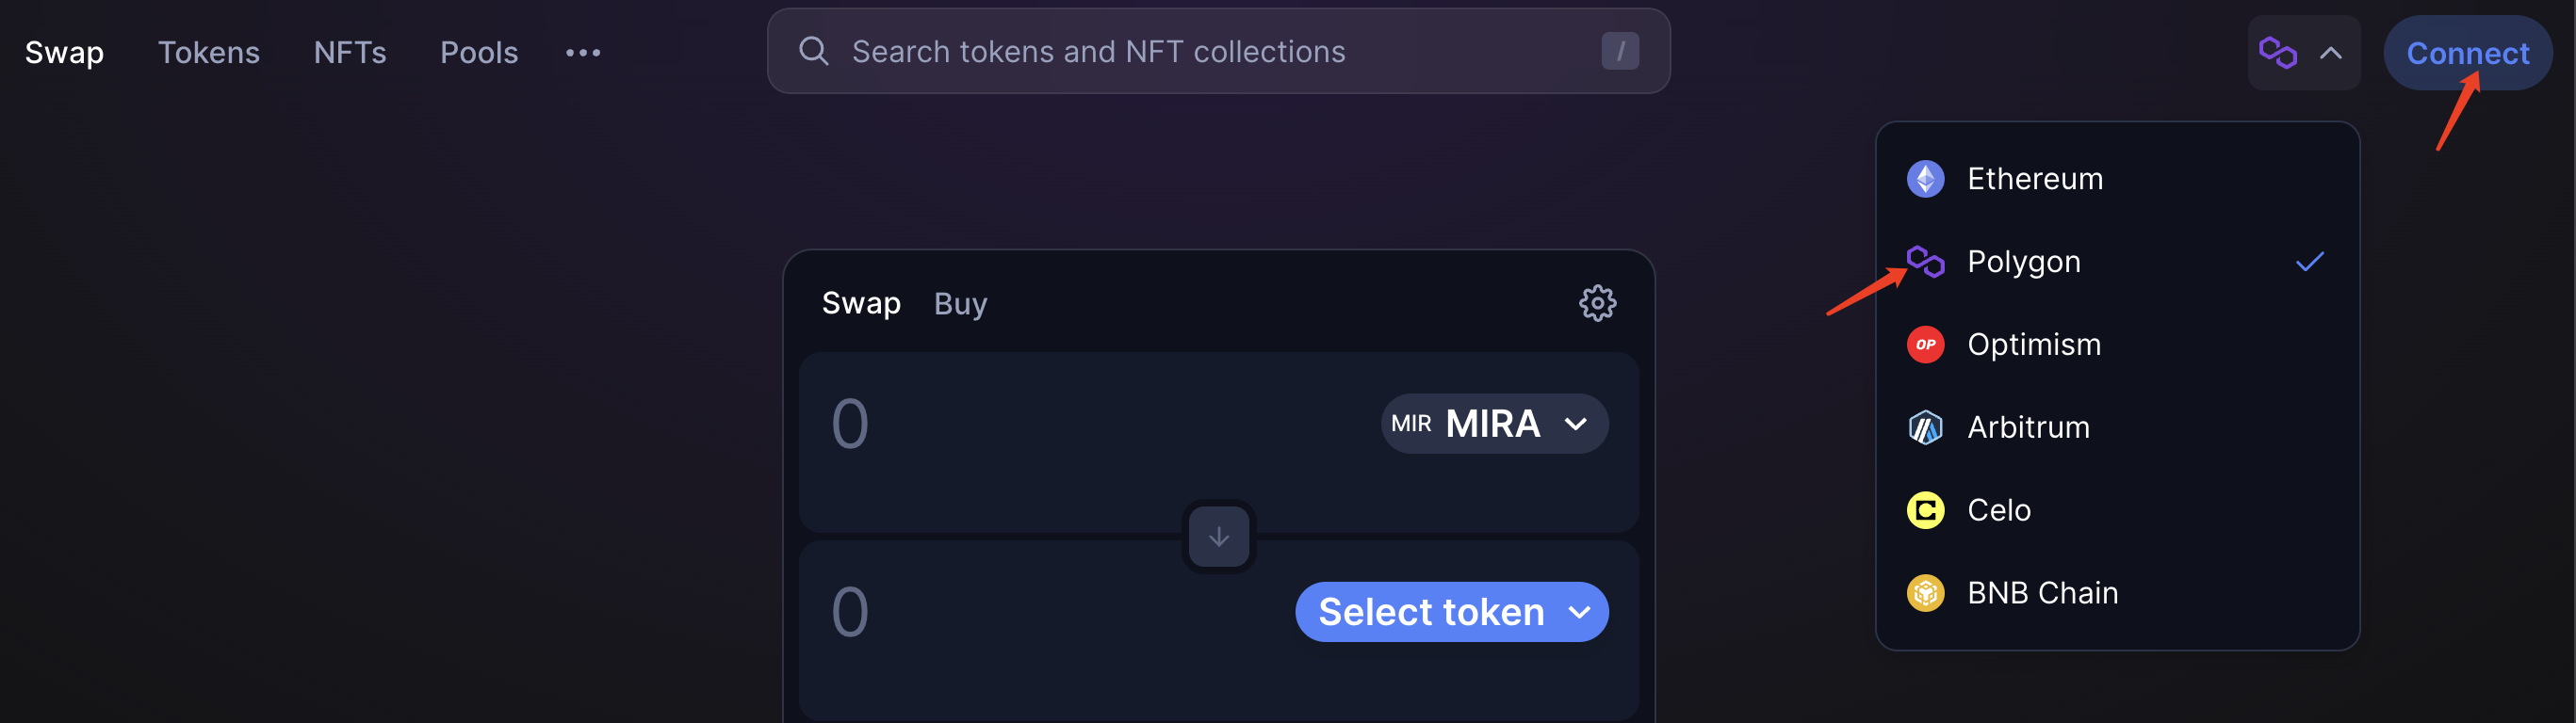Switch network to Optimism

[x=2117, y=345]
